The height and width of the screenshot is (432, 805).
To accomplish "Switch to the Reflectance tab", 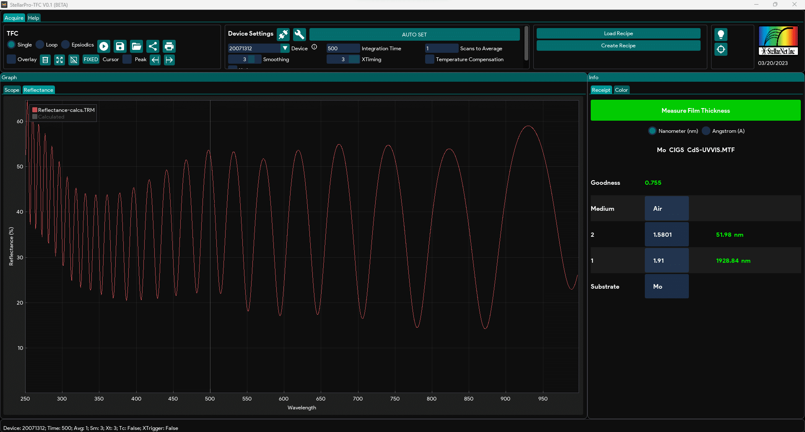I will click(x=39, y=90).
